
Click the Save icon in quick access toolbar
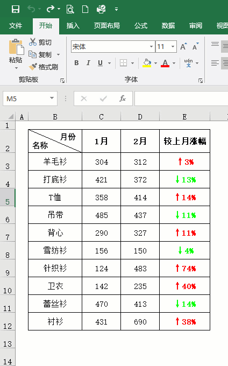[x=16, y=9]
